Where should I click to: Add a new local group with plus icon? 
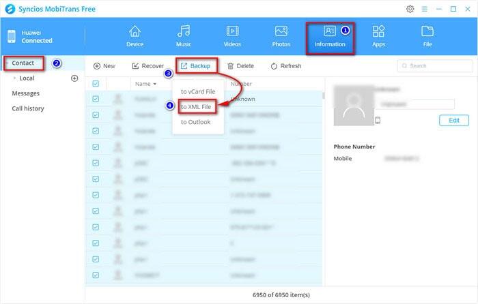(74, 78)
